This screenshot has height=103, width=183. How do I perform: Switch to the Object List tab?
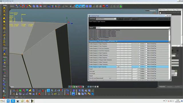(169, 10)
